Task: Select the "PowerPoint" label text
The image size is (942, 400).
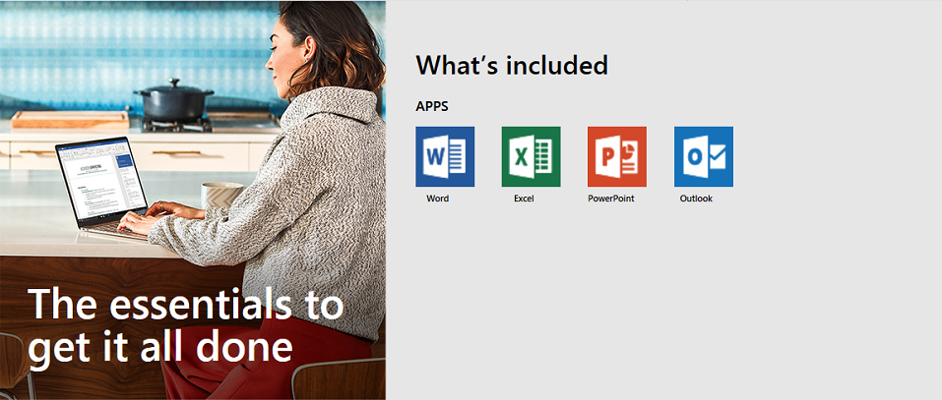Action: [611, 199]
